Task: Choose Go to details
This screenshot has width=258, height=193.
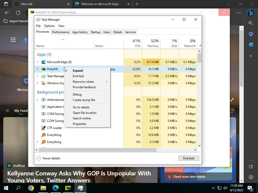Action: point(87,107)
